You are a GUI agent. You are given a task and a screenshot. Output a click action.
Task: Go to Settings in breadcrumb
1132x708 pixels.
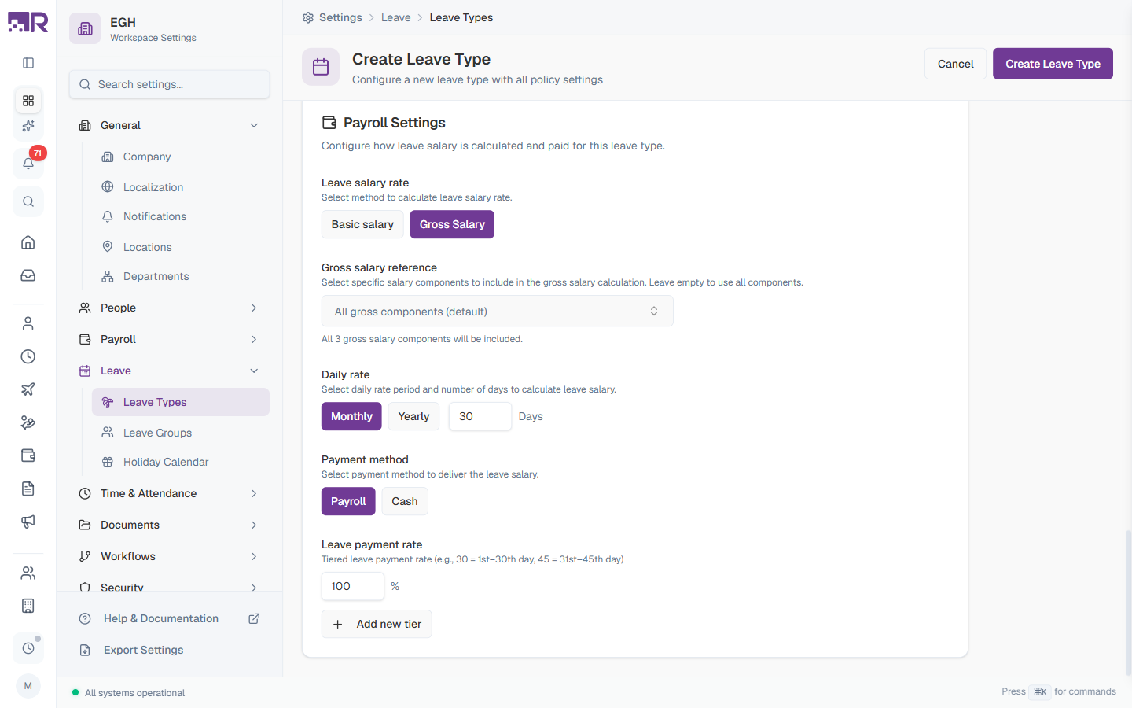coord(340,17)
